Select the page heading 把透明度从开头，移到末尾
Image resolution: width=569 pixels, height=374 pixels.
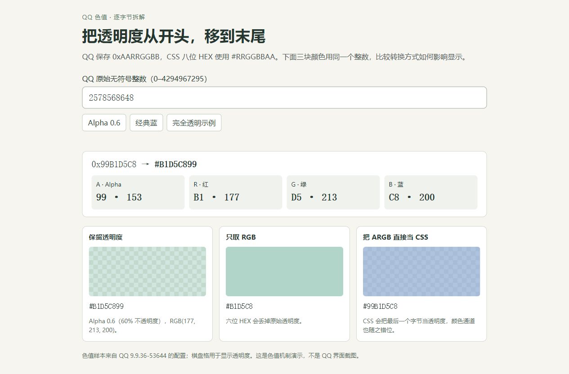[174, 36]
